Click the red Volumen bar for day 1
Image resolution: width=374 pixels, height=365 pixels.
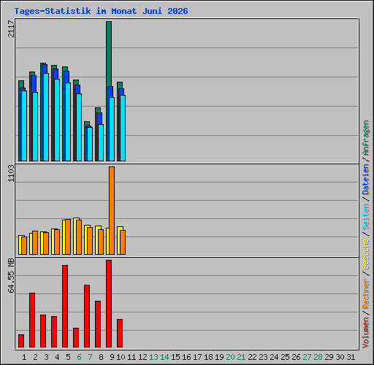pos(21,341)
